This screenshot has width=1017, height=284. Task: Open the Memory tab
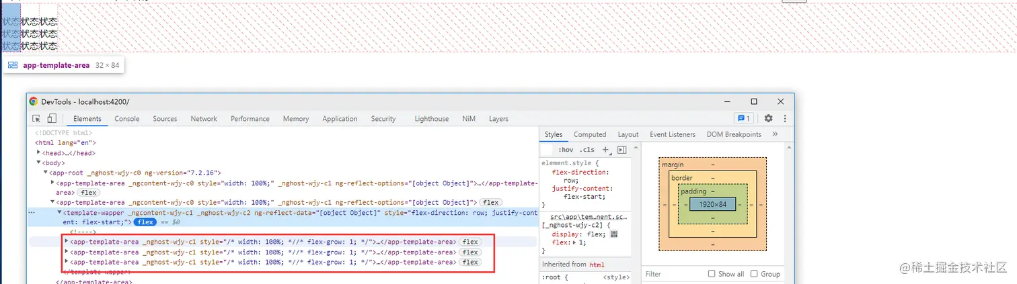[x=296, y=119]
